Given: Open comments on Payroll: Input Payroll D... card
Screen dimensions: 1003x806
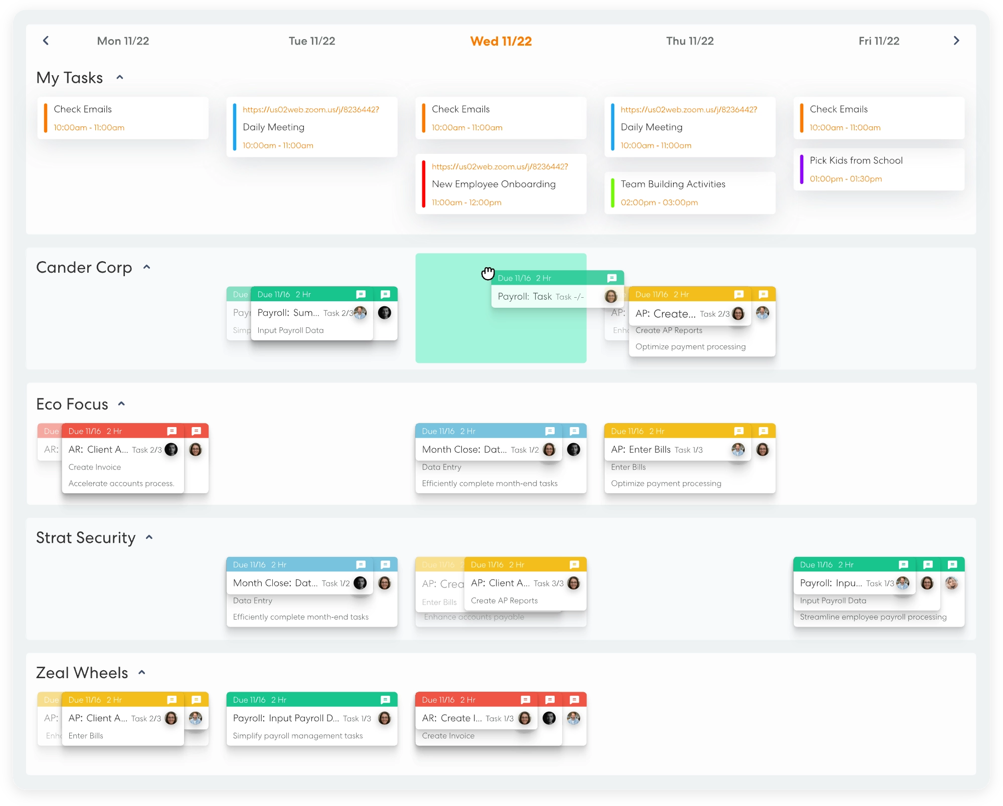Looking at the screenshot, I should 385,700.
